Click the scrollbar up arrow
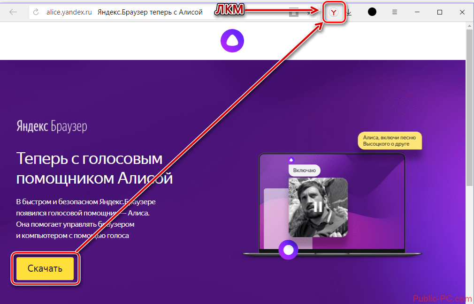The width and height of the screenshot is (474, 304). click(x=469, y=26)
